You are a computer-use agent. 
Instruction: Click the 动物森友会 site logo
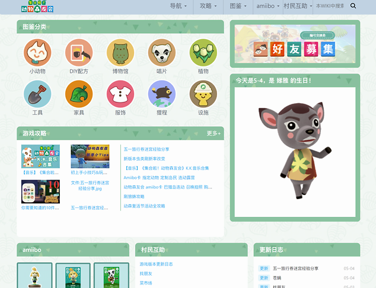click(37, 7)
